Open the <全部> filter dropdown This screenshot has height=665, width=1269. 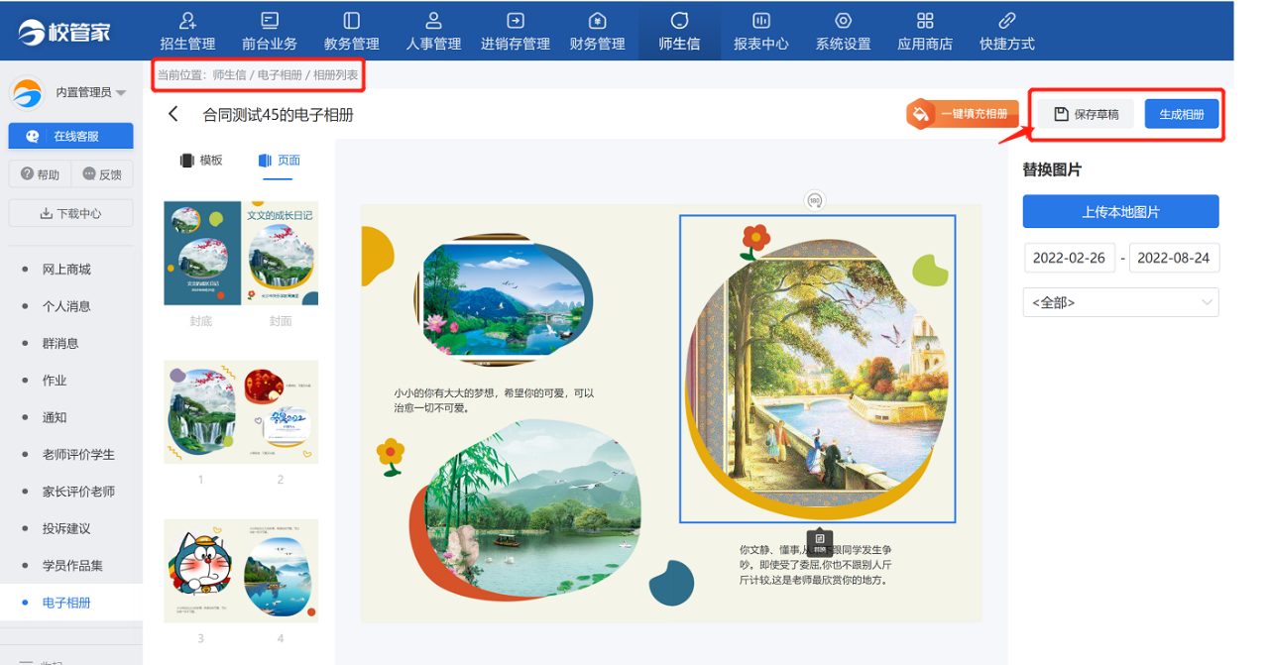1120,302
